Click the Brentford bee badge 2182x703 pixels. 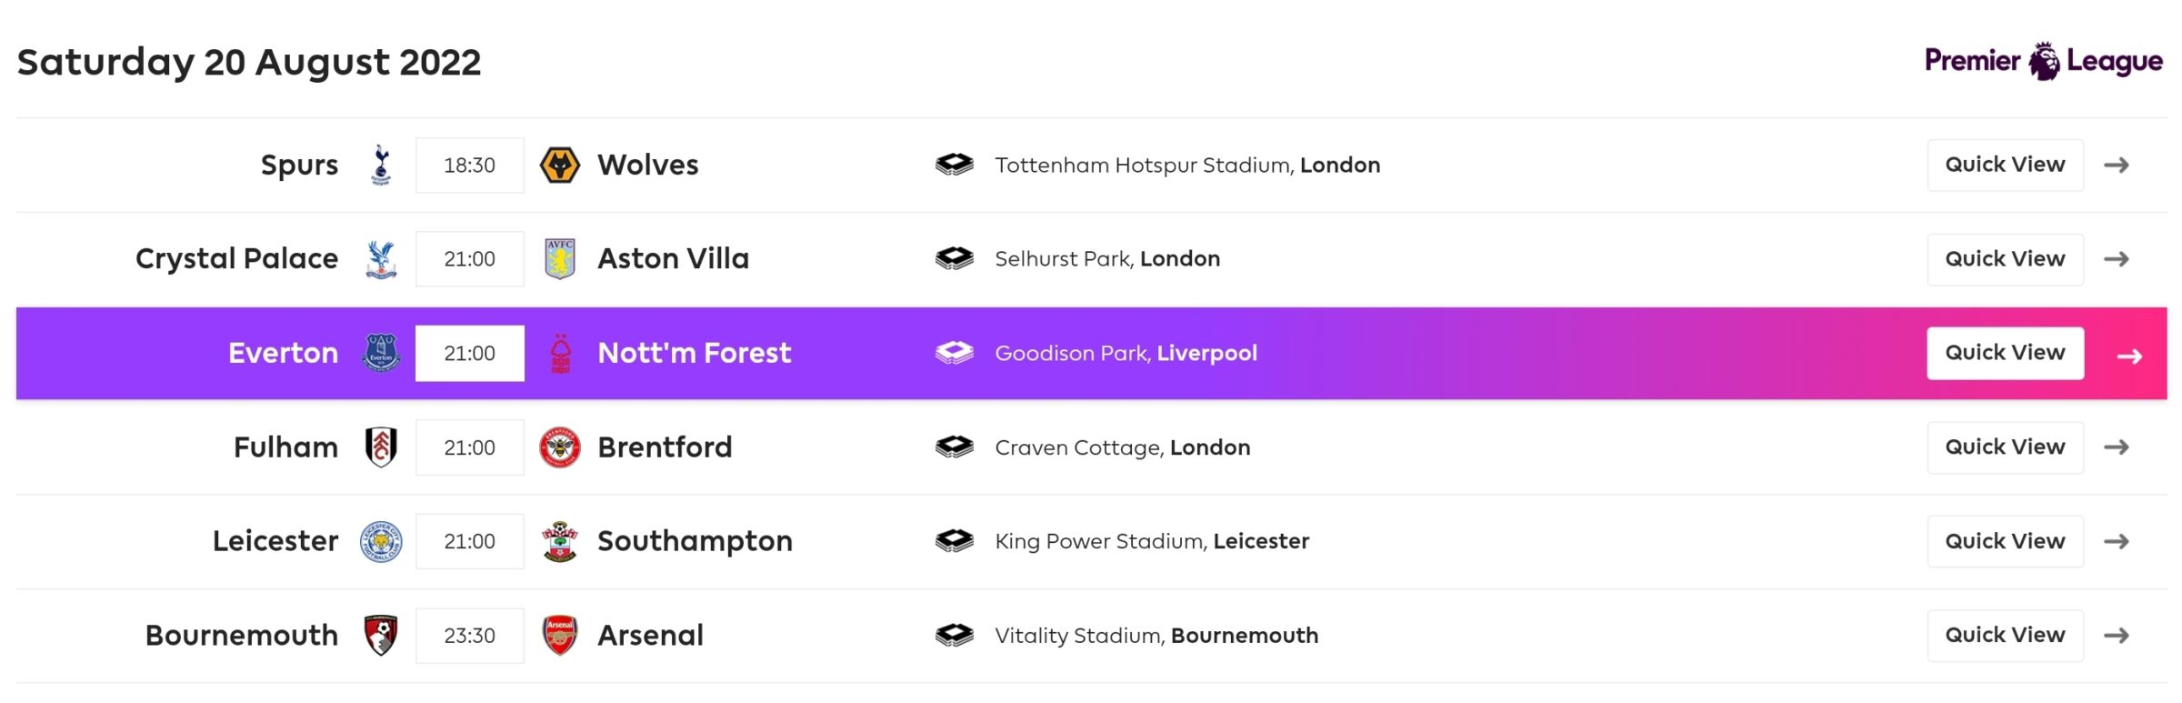(x=559, y=447)
